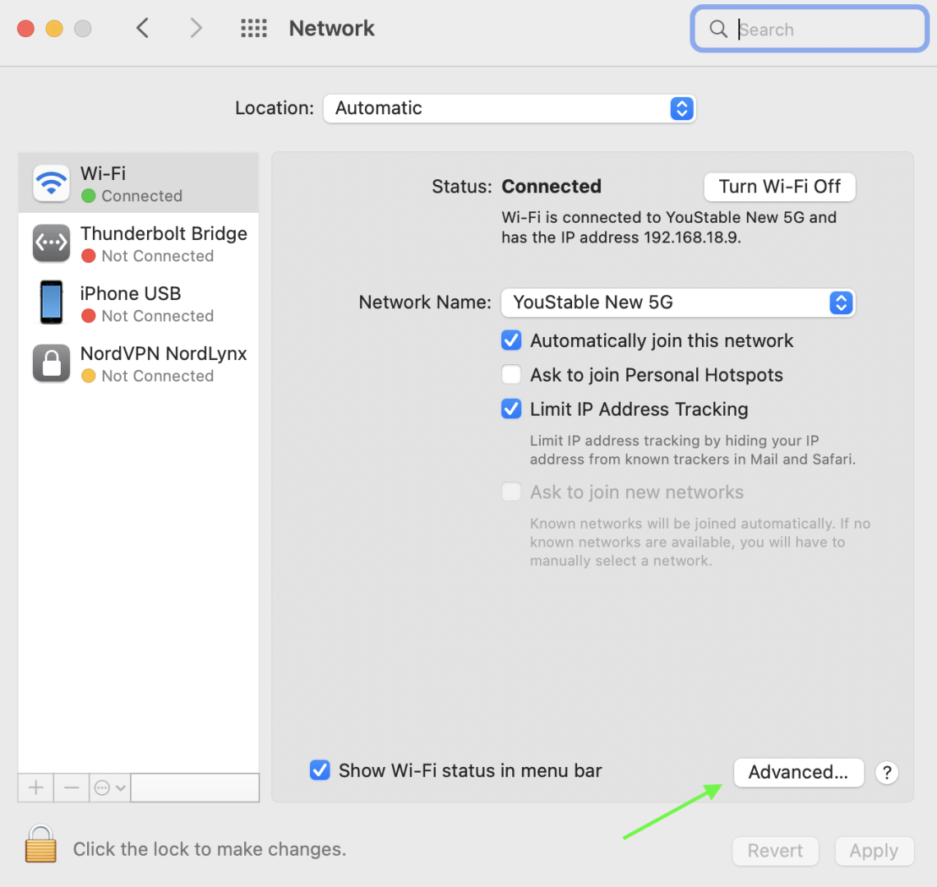Click the Network window title
This screenshot has height=887, width=937.
point(332,28)
